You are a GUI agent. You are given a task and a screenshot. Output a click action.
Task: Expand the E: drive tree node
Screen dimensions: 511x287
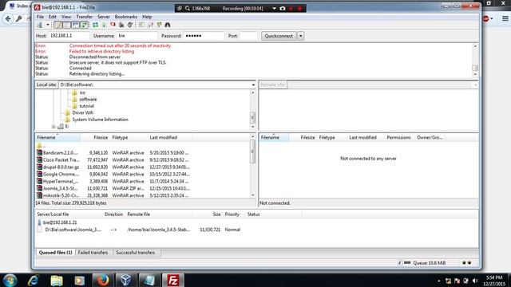53,127
